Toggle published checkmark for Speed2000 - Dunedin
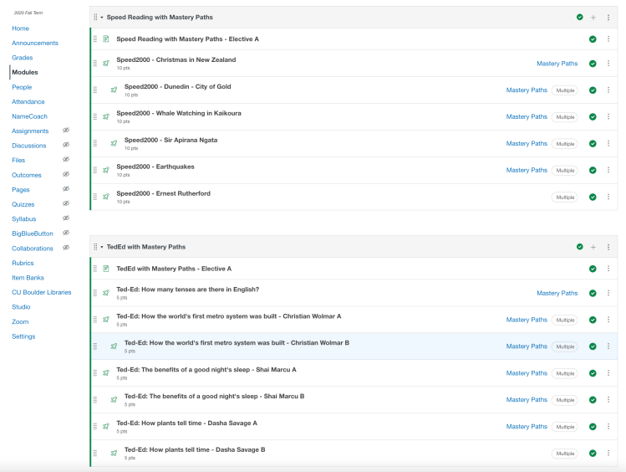The width and height of the screenshot is (626, 472). (593, 90)
